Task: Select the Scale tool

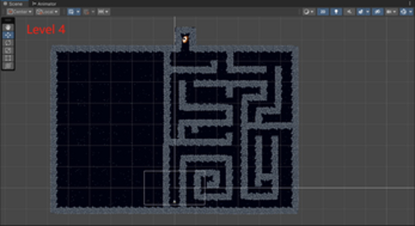Action: [8, 50]
